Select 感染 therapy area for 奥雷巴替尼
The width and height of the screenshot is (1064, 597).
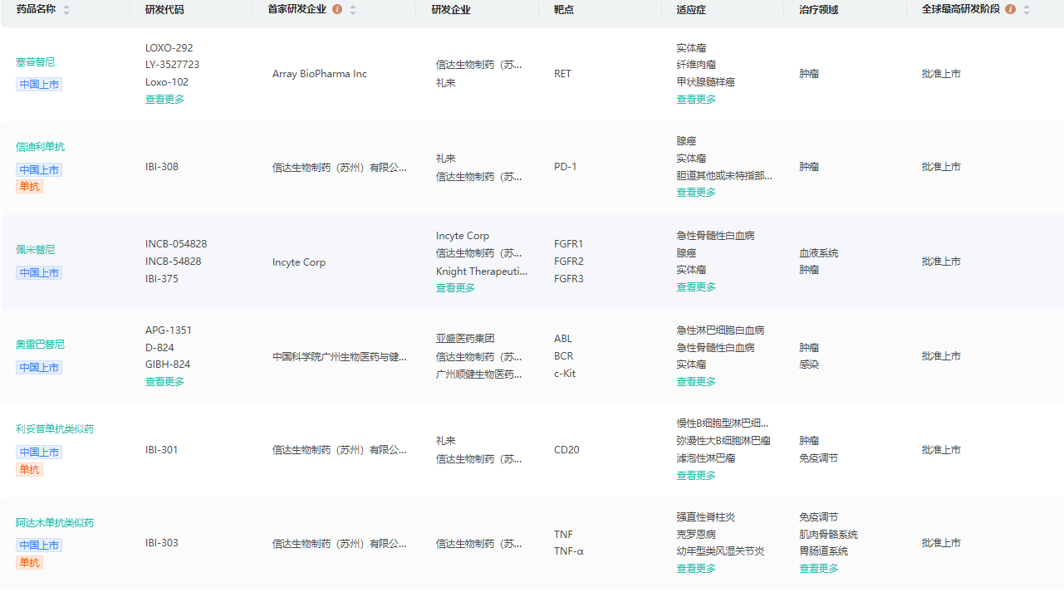click(x=809, y=365)
